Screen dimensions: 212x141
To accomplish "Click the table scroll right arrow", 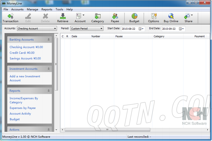I will tap(208, 130).
